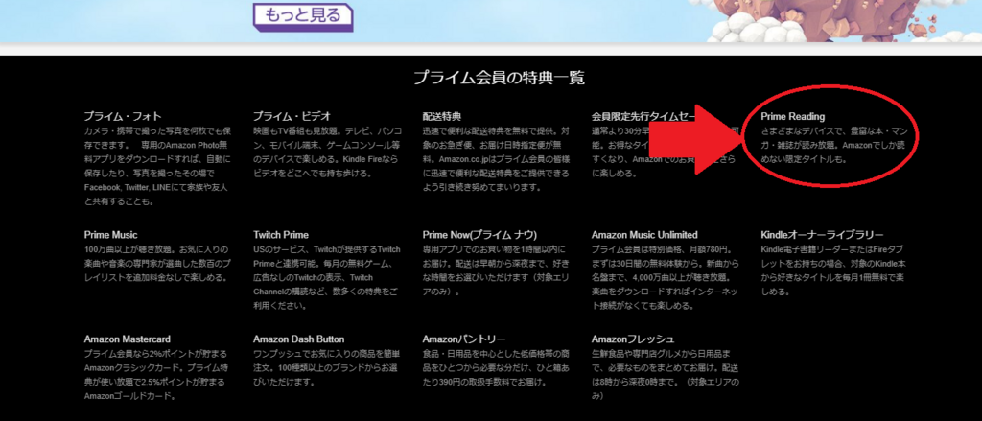Viewport: 982px width, 421px height.
Task: Click the Prime Music description 100万曲以上が聴き放題
Action: point(156,263)
